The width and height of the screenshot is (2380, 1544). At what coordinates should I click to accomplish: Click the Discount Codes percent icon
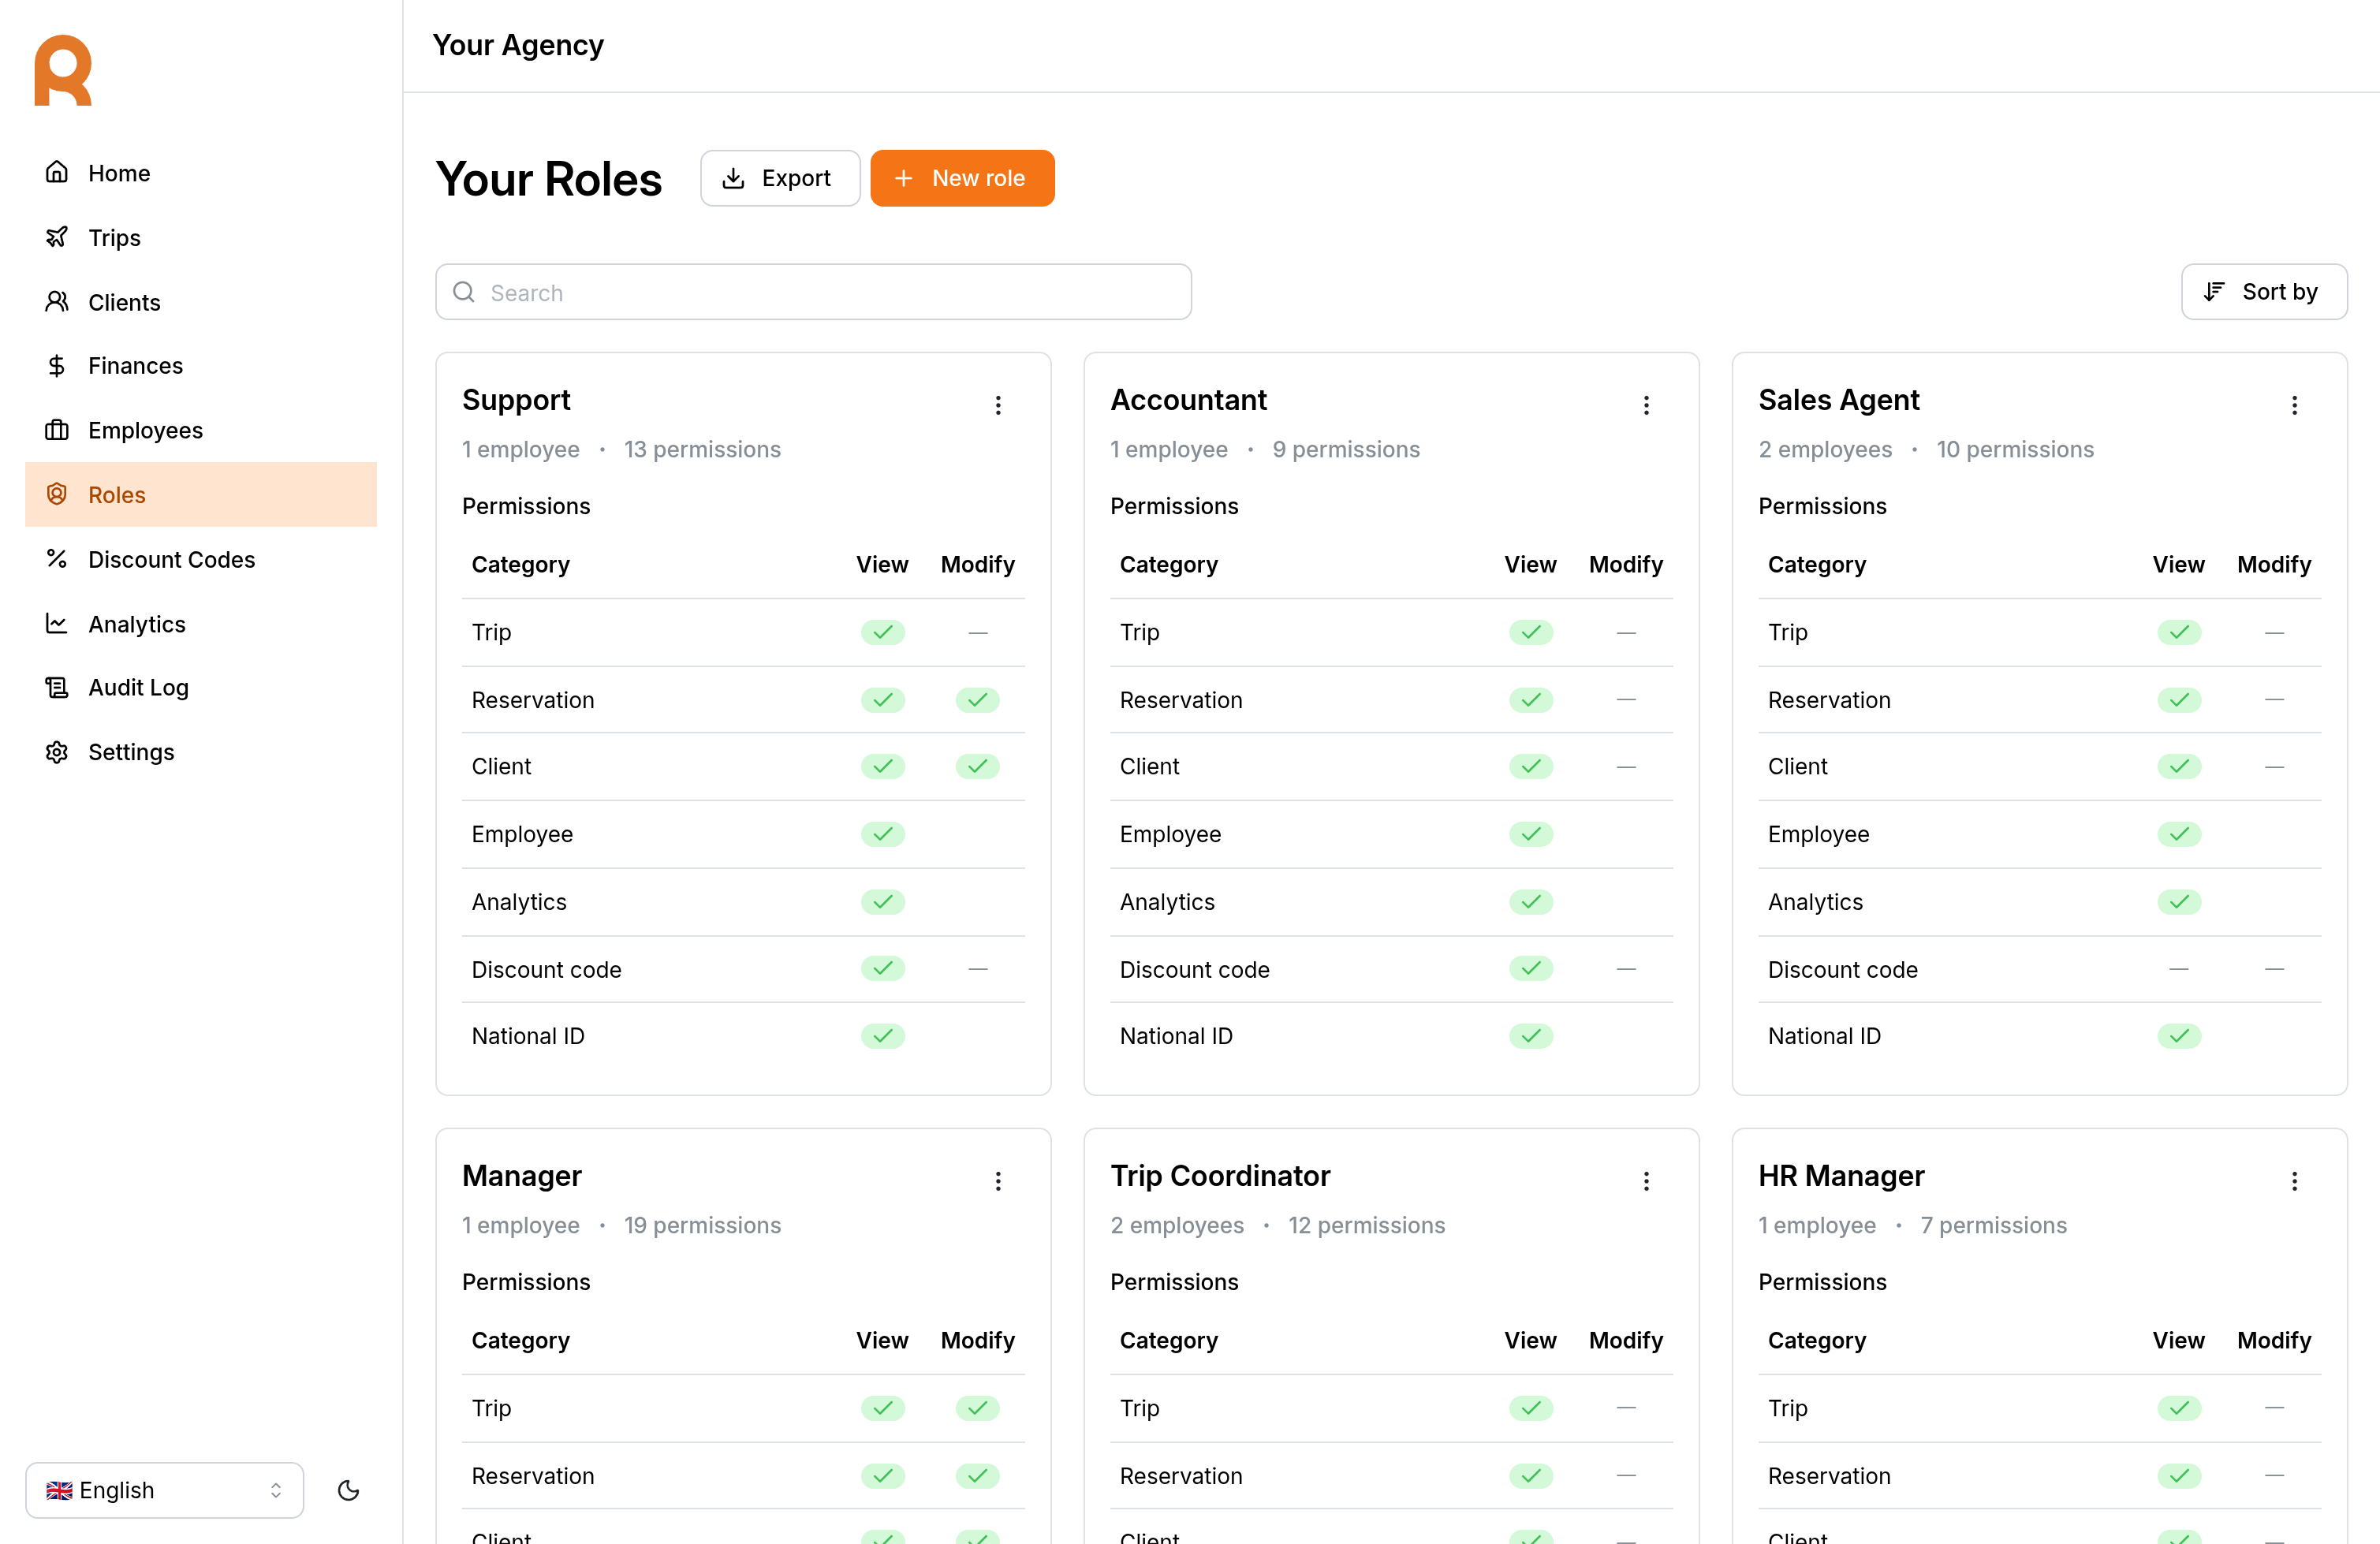pos(57,559)
